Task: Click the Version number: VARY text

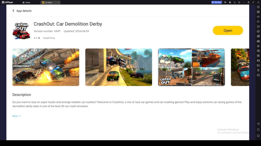Action: pos(47,31)
